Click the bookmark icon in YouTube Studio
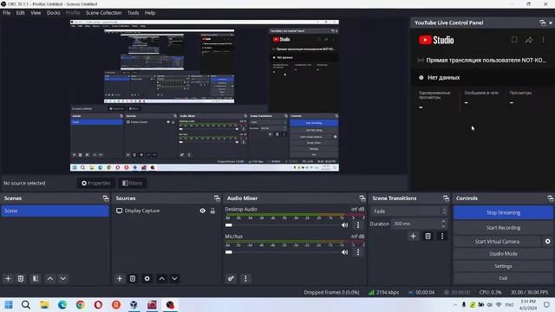This screenshot has width=555, height=312. click(514, 40)
